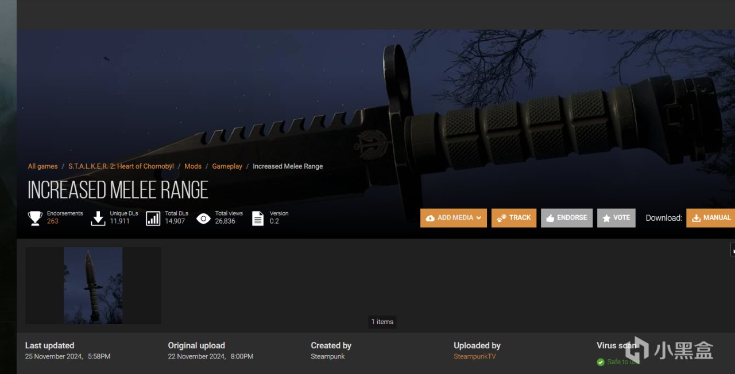The image size is (735, 374).
Task: Open the SteampunkTV uploader profile link
Action: [475, 356]
